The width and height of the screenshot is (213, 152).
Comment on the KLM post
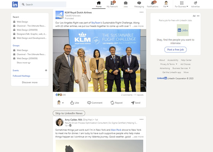(x=95, y=103)
